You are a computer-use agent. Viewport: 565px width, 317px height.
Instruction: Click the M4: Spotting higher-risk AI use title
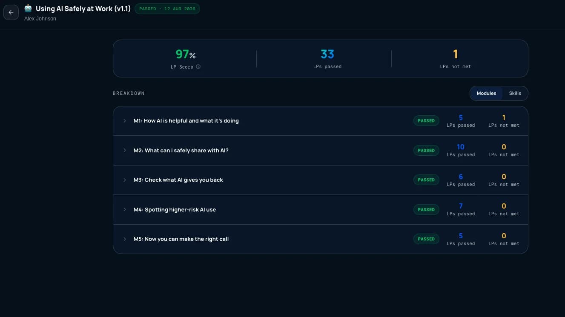tap(175, 209)
